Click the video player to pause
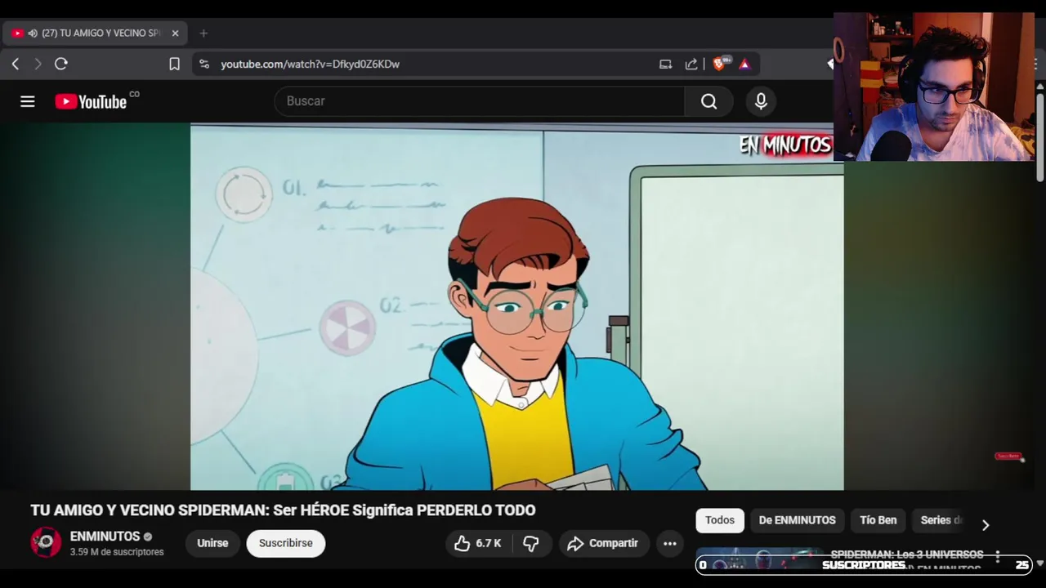The width and height of the screenshot is (1046, 588). 516,306
